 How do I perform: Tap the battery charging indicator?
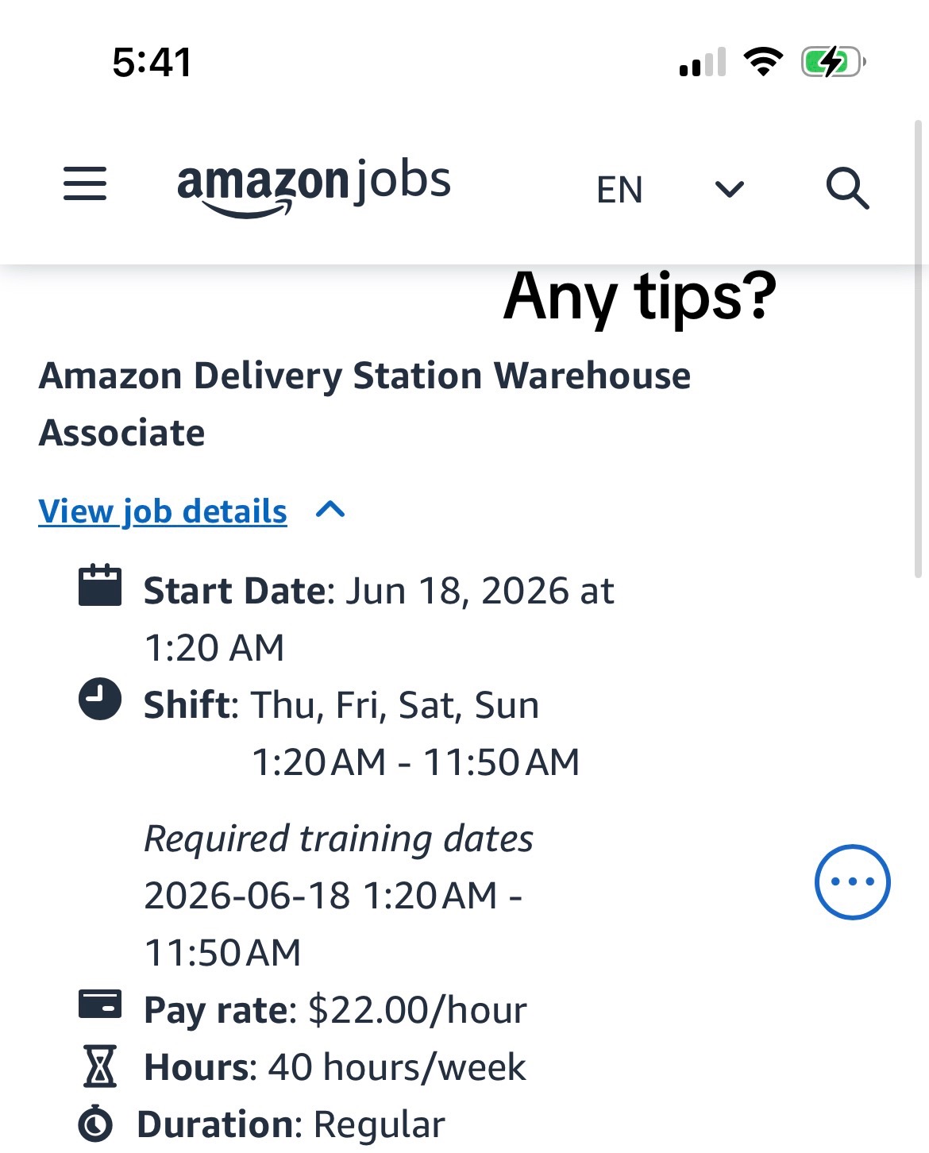(833, 62)
